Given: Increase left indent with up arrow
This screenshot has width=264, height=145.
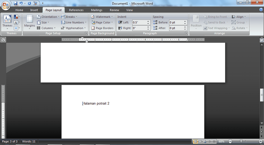Looking at the screenshot, I should pos(148,21).
